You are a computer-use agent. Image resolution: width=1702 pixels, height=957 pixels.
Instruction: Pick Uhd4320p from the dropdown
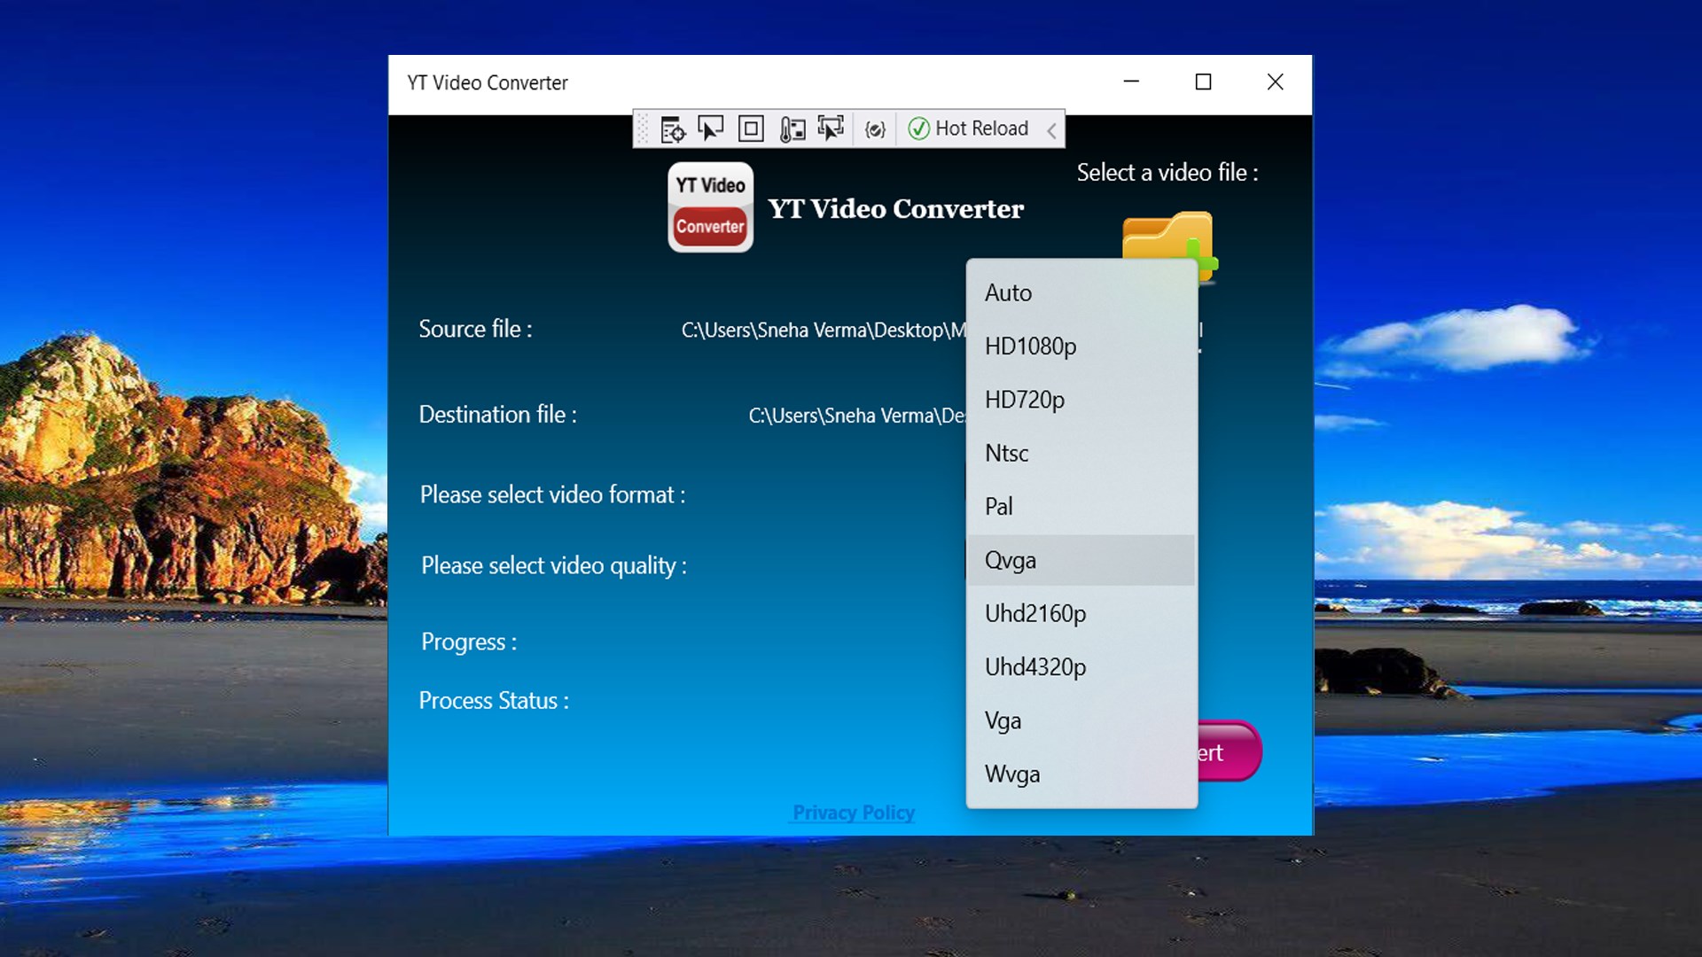coord(1034,666)
